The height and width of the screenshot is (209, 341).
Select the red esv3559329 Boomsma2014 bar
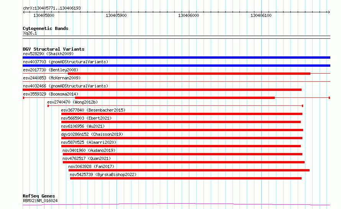[x=175, y=98]
